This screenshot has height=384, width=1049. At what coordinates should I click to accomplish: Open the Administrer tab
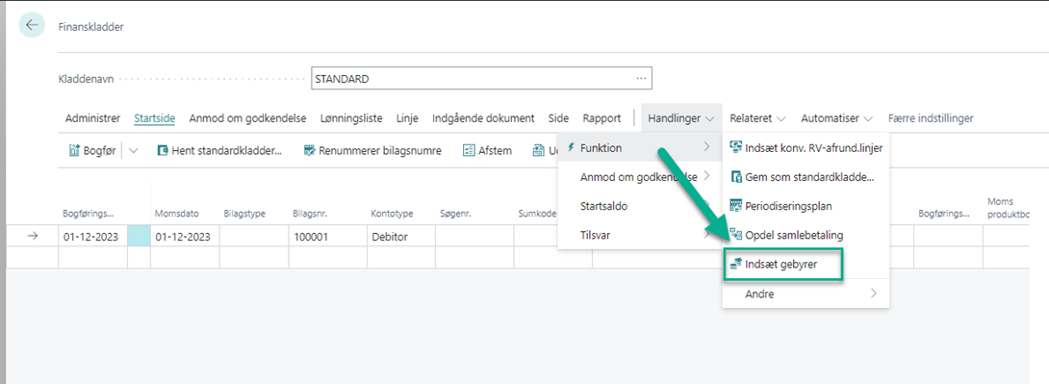[x=93, y=118]
